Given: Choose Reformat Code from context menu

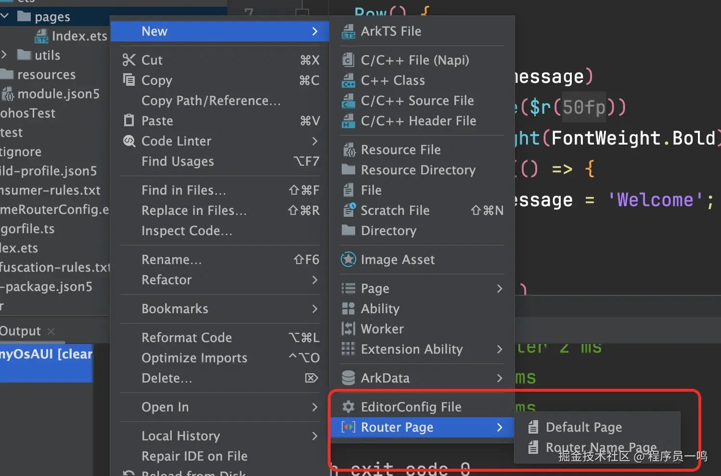Looking at the screenshot, I should 187,338.
